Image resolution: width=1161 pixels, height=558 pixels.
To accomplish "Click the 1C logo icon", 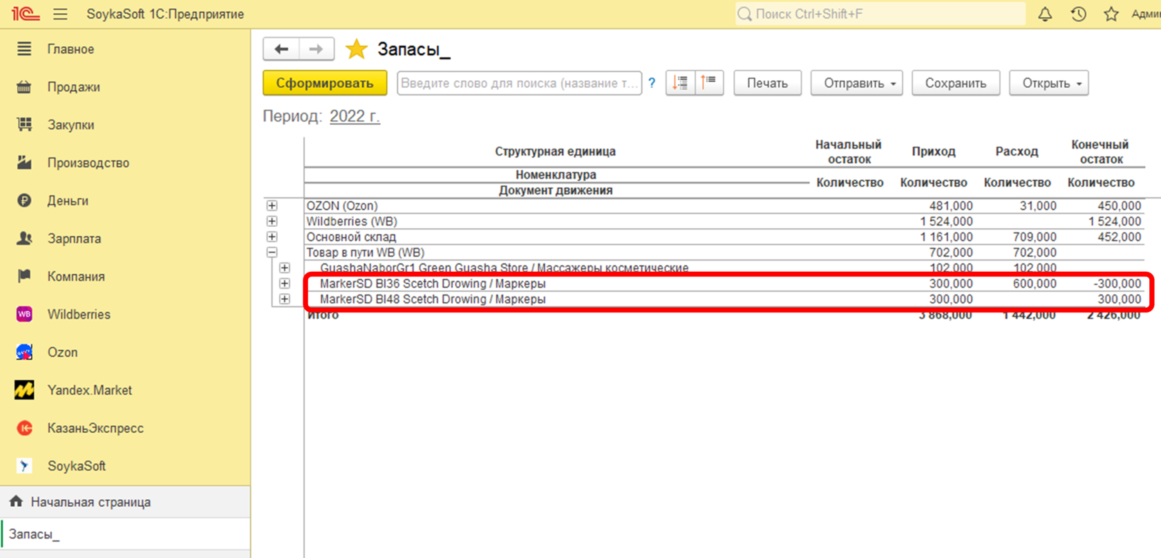I will [25, 14].
